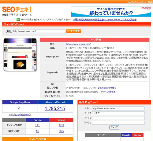Focus the ワード3 input field

[118, 123]
